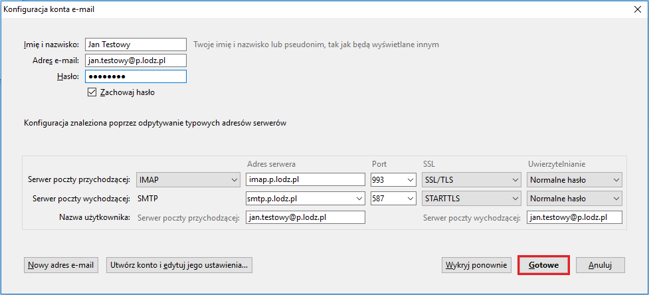Click the imap.p.lodz.pl server address field
Image resolution: width=649 pixels, height=295 pixels.
point(306,180)
